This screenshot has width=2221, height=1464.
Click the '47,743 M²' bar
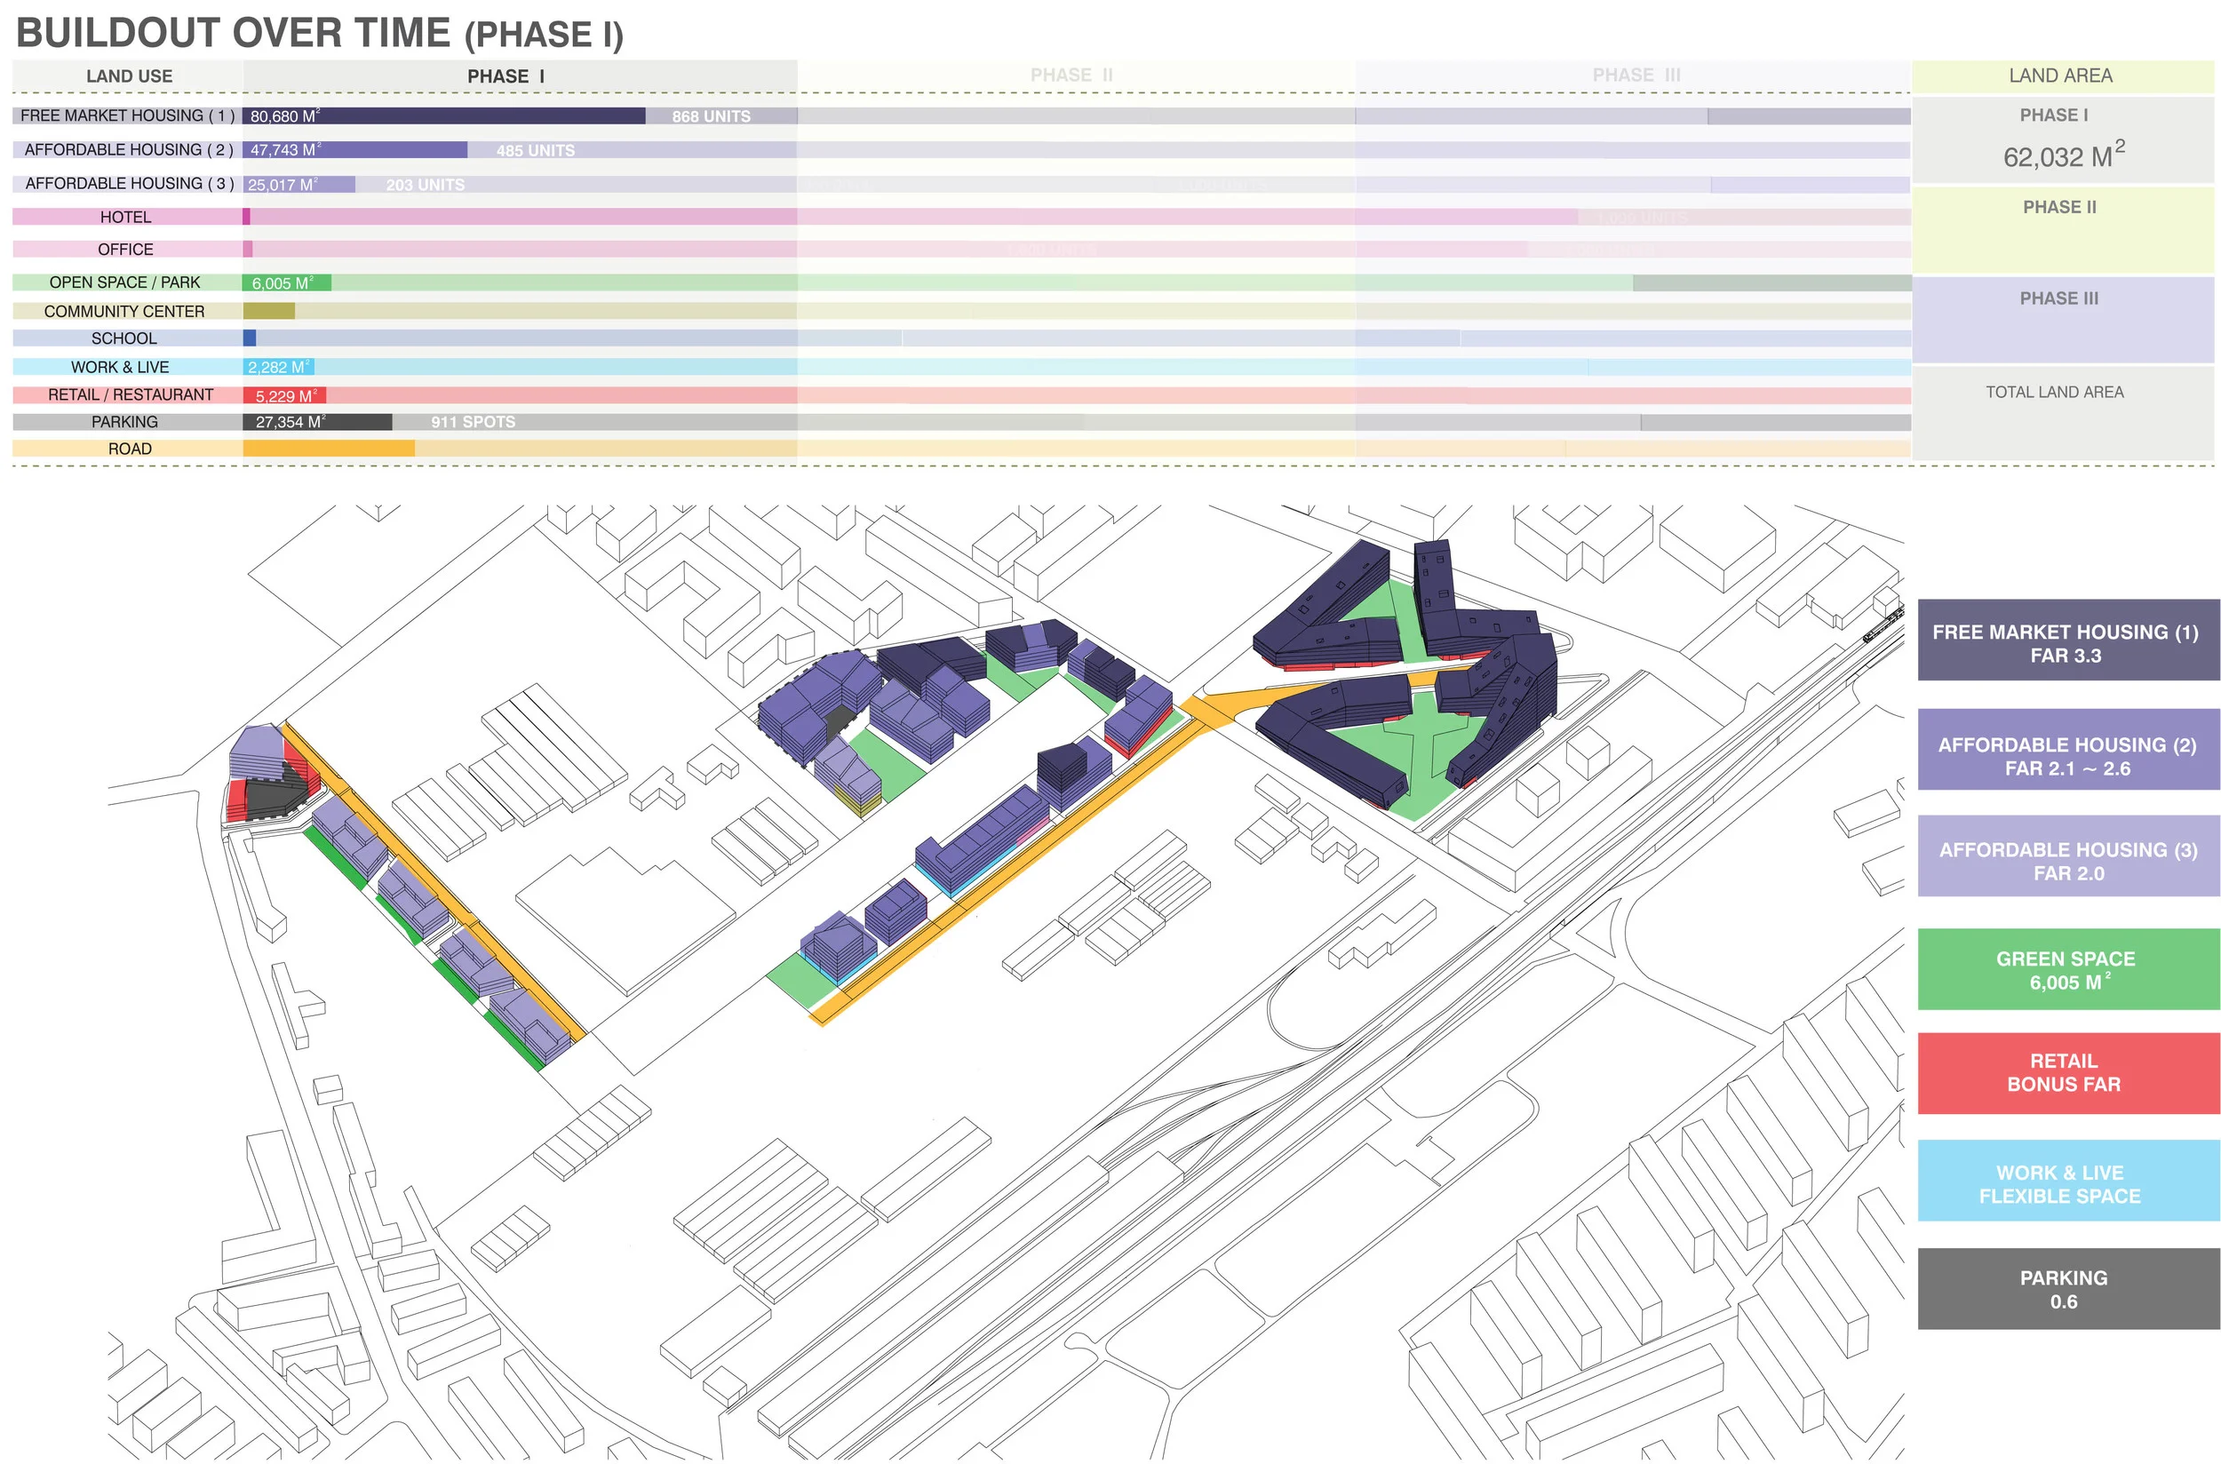pos(354,149)
